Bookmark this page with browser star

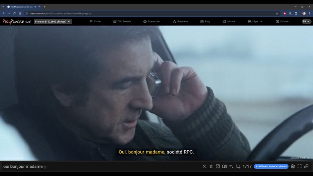tap(277, 13)
